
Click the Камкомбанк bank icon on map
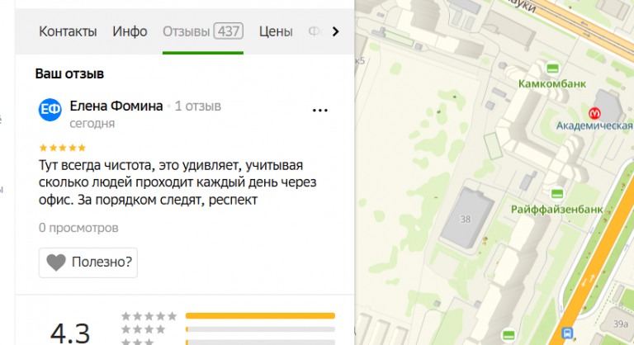pos(553,69)
